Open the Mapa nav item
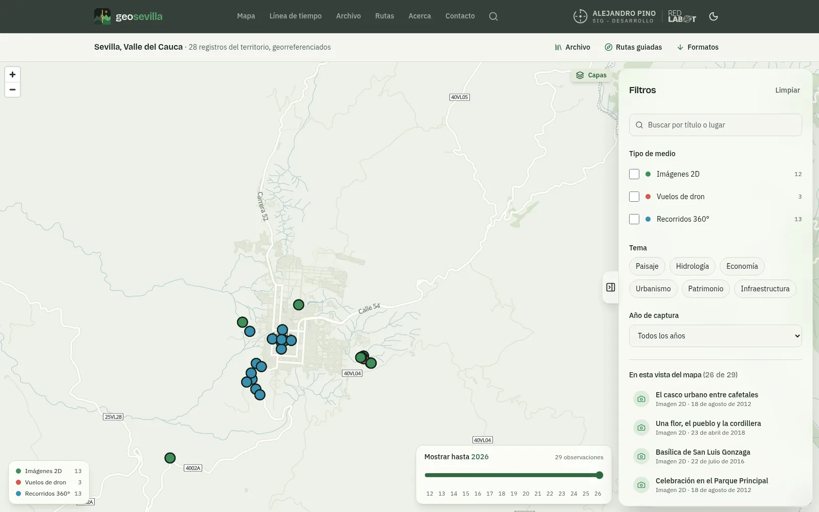The image size is (819, 512). [x=246, y=16]
